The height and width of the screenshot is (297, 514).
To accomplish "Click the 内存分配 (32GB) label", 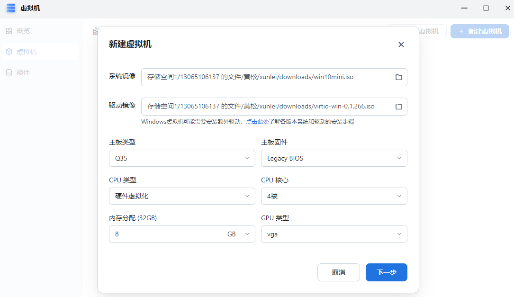I will [x=133, y=218].
